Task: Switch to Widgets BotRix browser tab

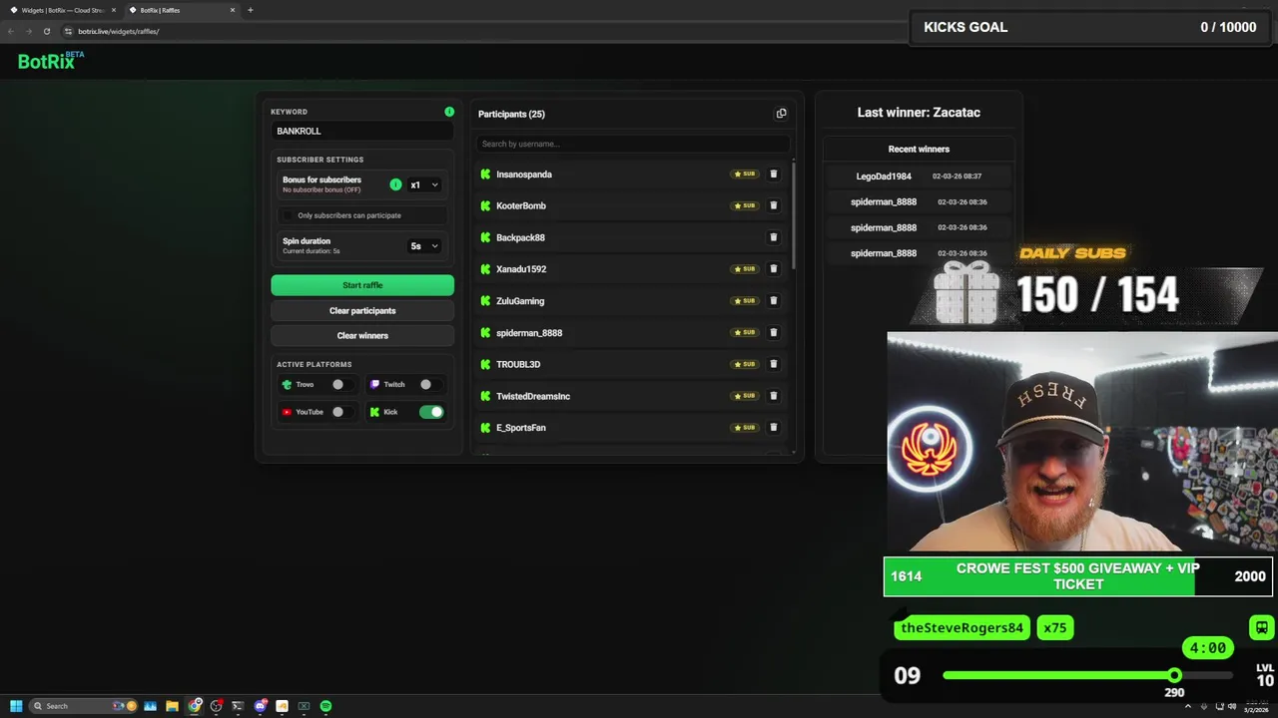Action: (x=62, y=10)
